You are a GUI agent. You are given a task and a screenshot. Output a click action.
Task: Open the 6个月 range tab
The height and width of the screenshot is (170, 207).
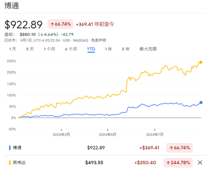coord(71,49)
